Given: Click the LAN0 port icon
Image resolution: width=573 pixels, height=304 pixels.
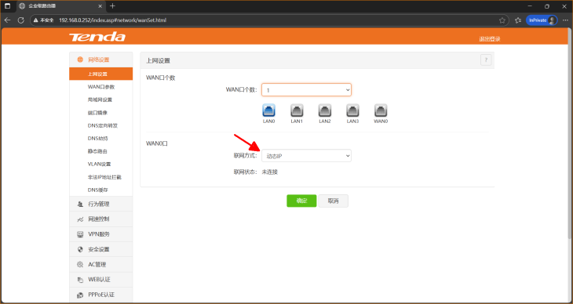Looking at the screenshot, I should (268, 110).
